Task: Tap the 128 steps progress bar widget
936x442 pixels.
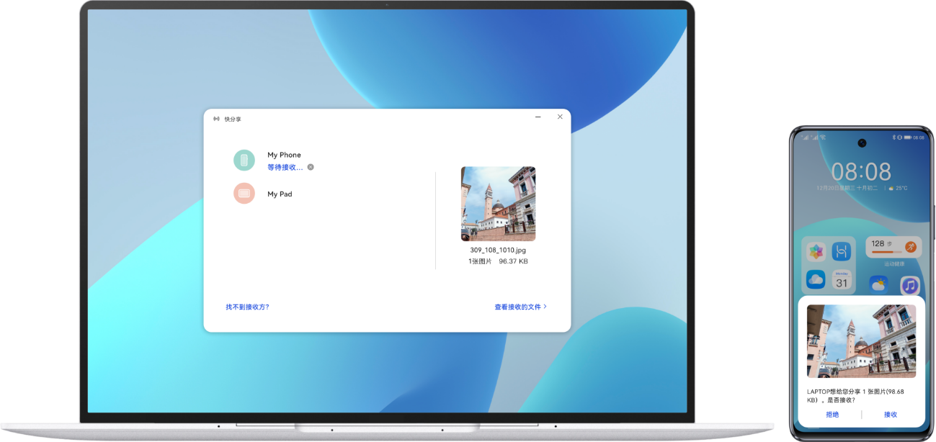Action: tap(886, 251)
